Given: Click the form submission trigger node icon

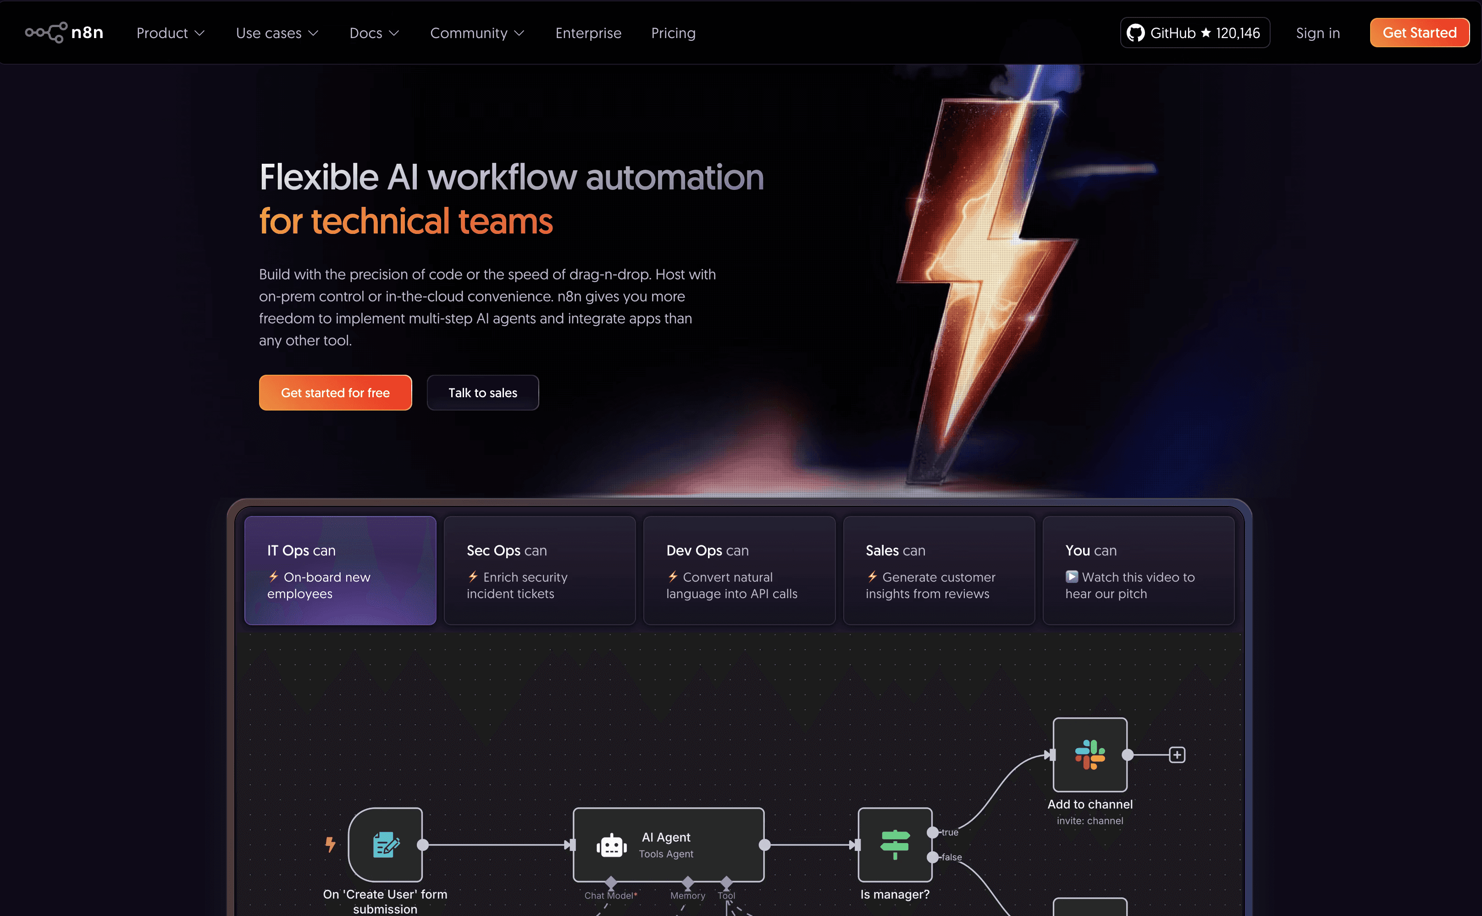Looking at the screenshot, I should 385,844.
